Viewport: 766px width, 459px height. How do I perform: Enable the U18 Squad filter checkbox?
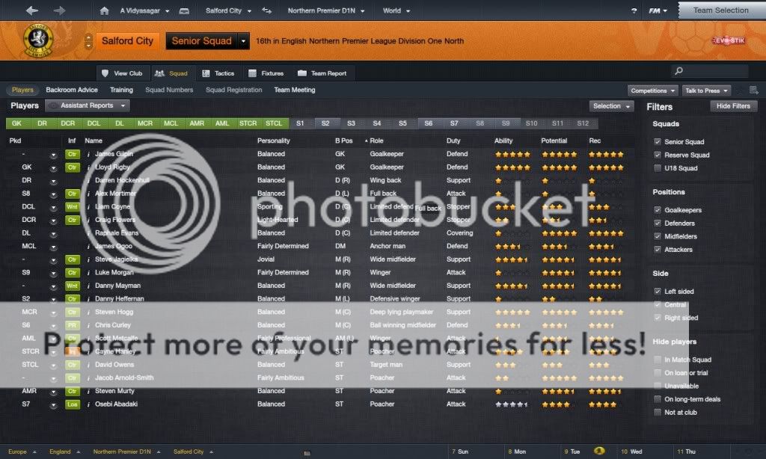[x=658, y=168]
